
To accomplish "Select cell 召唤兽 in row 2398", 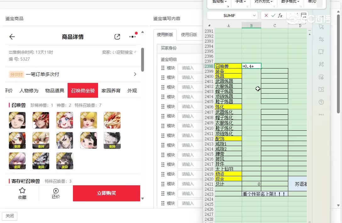I will 228,66.
